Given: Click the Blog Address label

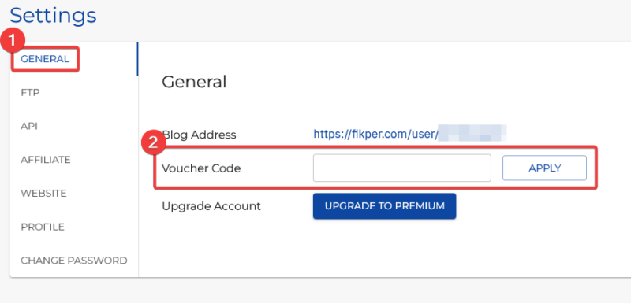Looking at the screenshot, I should tap(199, 135).
